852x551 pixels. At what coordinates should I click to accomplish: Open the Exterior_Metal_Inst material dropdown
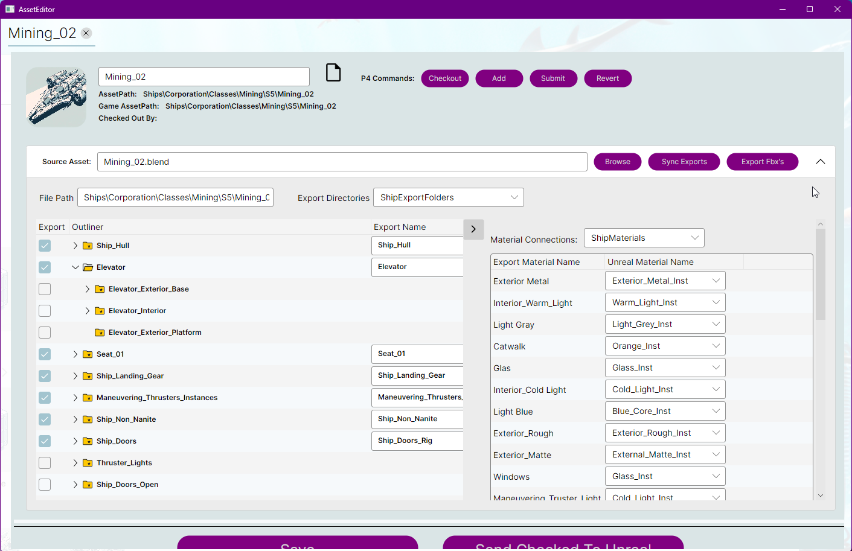click(665, 281)
